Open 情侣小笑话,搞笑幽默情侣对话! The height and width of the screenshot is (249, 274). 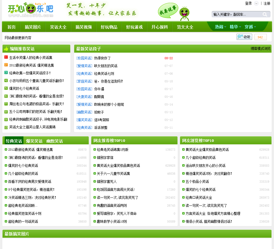(x=209, y=221)
